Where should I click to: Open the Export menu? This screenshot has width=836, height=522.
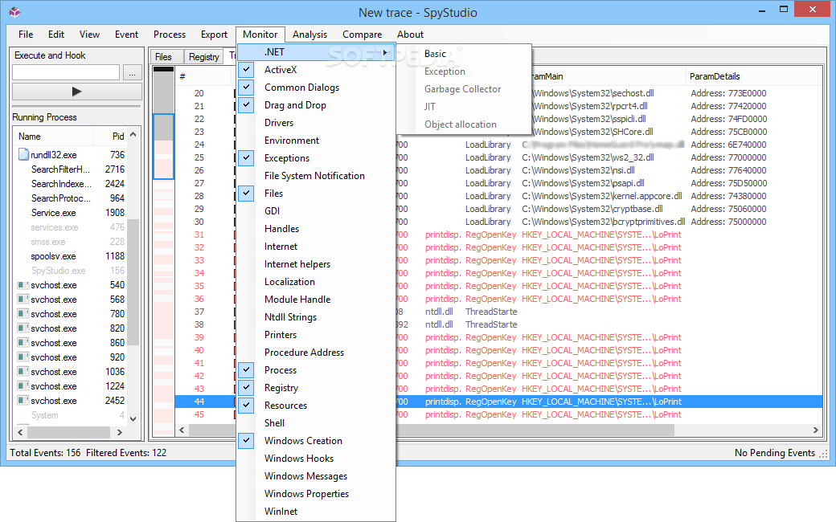[214, 34]
